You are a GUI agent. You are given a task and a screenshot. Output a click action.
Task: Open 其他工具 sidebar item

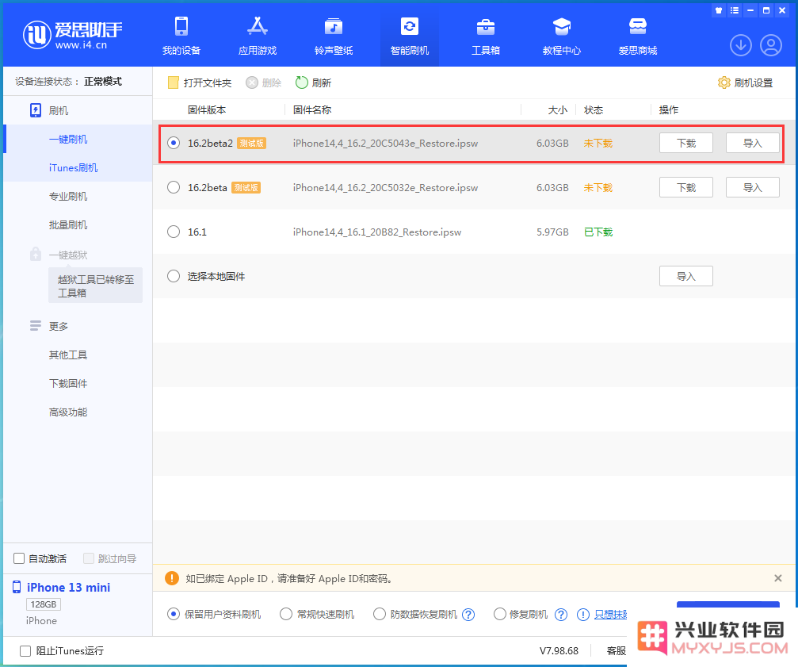point(68,355)
